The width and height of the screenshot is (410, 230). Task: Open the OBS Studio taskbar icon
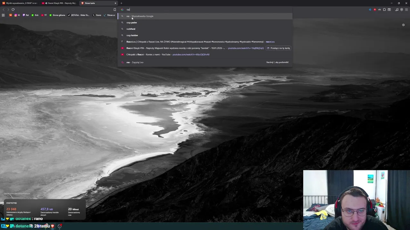[60, 226]
